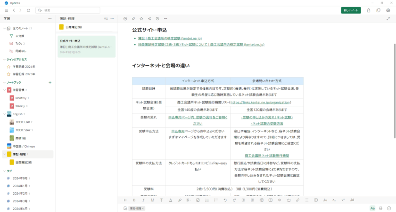Collapse the English notebook
Image resolution: width=396 pixels, height=212 pixels.
click(4, 114)
